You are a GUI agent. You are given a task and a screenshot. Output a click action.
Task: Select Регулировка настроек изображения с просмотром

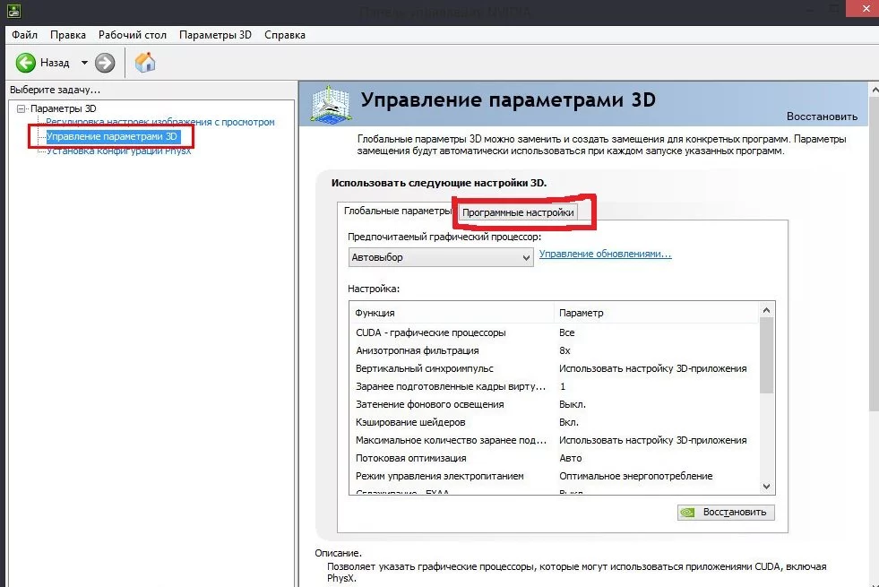pos(160,122)
